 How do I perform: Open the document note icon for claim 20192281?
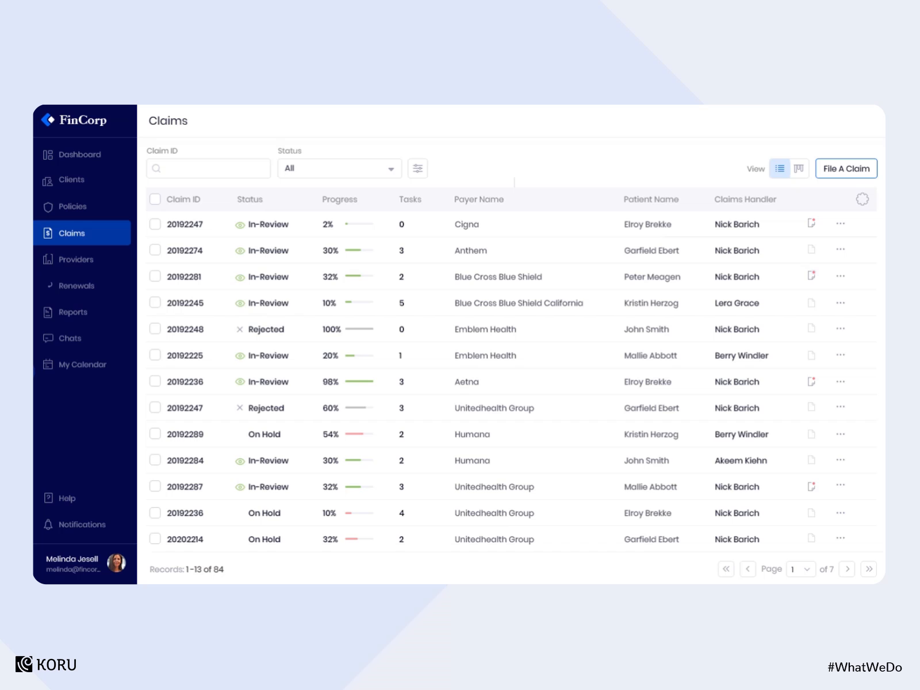811,275
